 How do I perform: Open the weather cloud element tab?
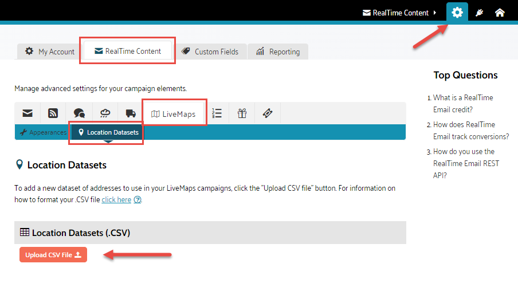pyautogui.click(x=105, y=113)
